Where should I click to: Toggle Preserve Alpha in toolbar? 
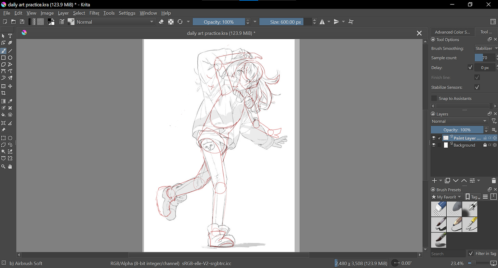171,22
